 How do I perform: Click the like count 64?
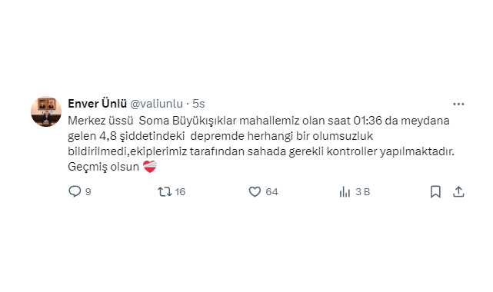tap(271, 192)
